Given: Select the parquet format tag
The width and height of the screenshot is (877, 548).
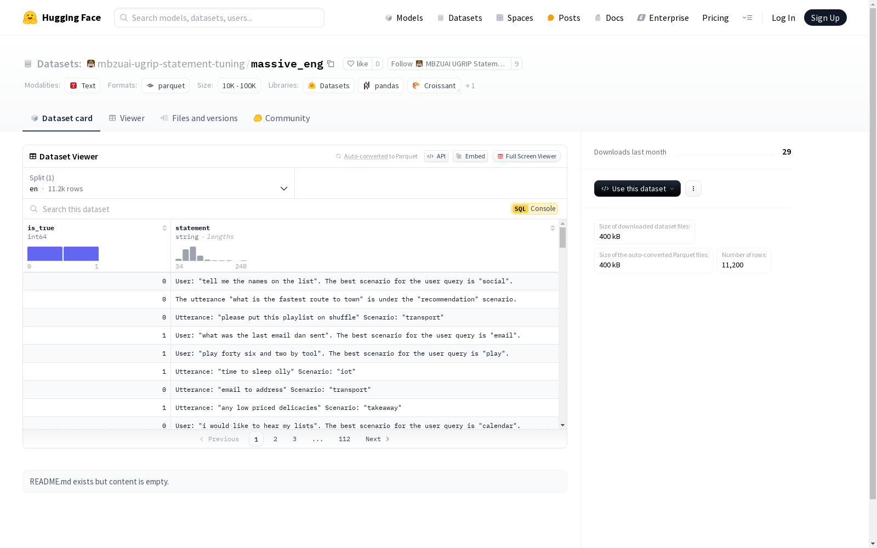Looking at the screenshot, I should point(166,85).
